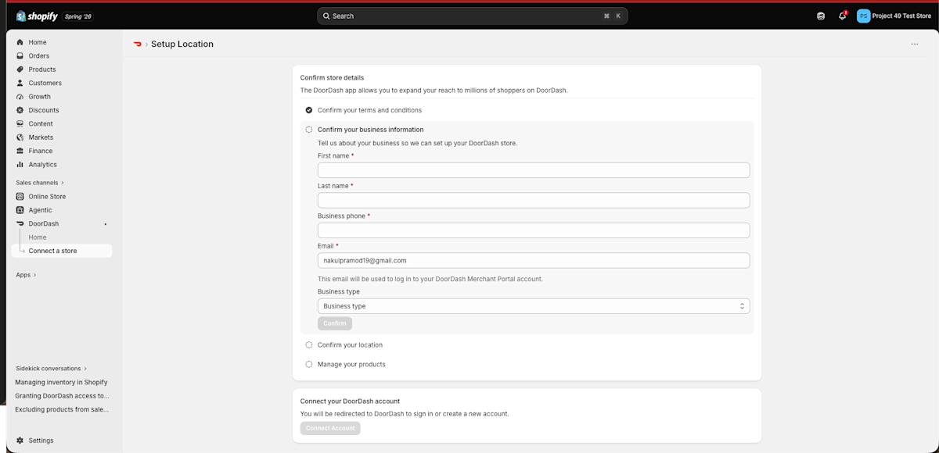Viewport: 939px width, 453px height.
Task: Click the Customers person icon
Action: (x=20, y=83)
